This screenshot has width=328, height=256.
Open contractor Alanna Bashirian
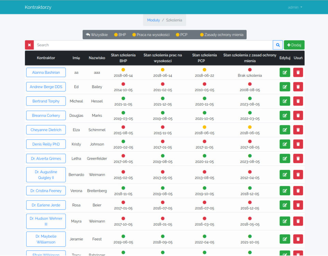[x=46, y=72]
